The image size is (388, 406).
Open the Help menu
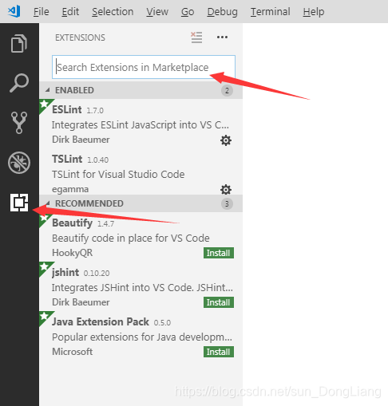point(314,12)
